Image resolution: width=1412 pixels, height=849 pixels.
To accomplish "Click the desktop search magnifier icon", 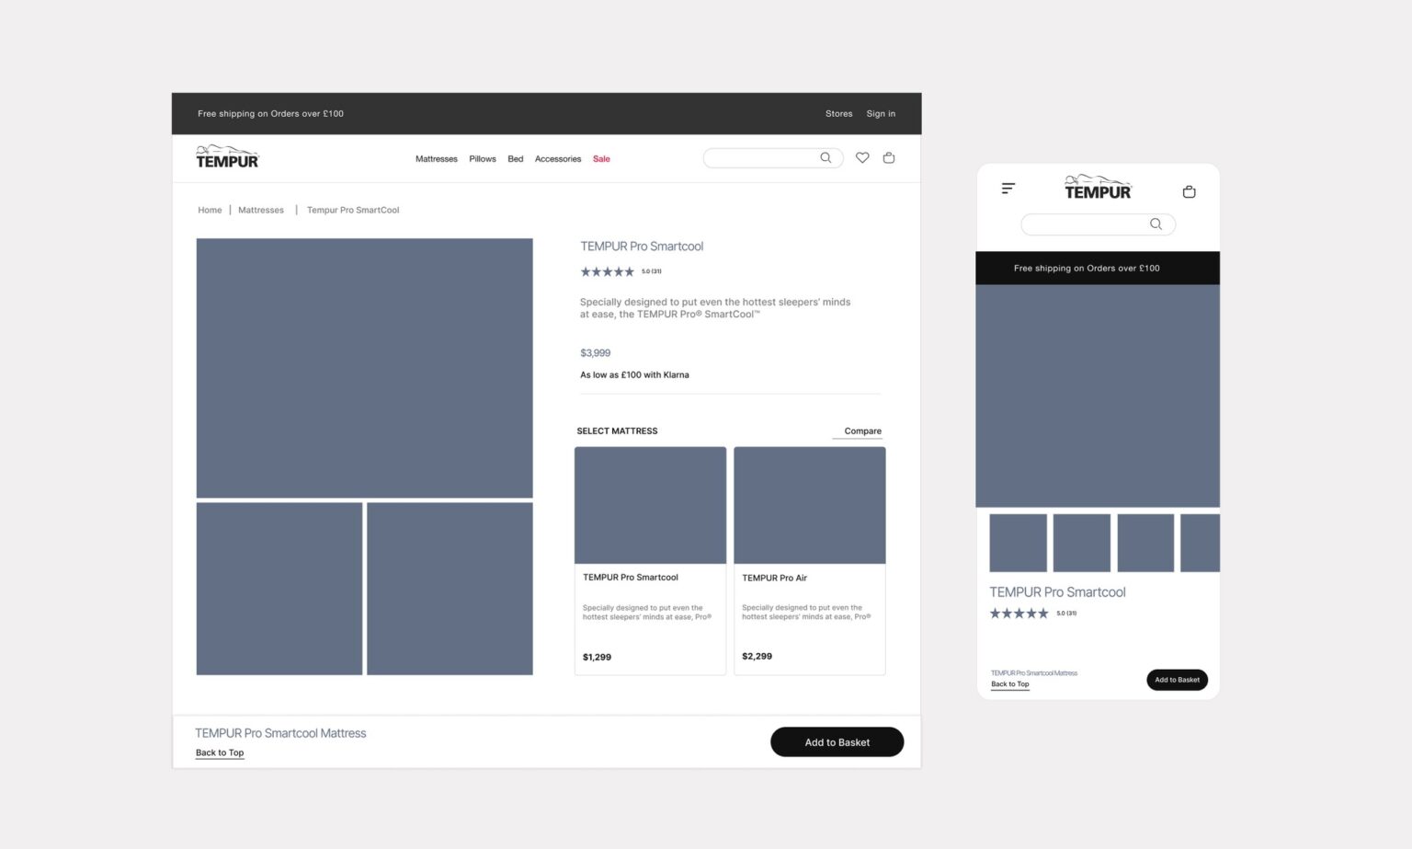I will pyautogui.click(x=826, y=158).
